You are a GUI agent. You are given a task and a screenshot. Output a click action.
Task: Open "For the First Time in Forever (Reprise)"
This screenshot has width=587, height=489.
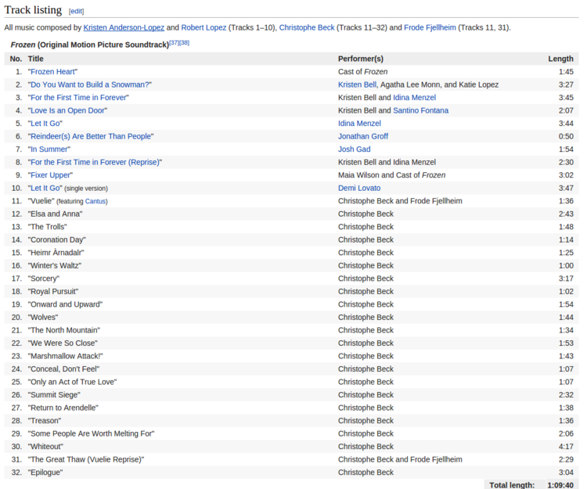(95, 162)
